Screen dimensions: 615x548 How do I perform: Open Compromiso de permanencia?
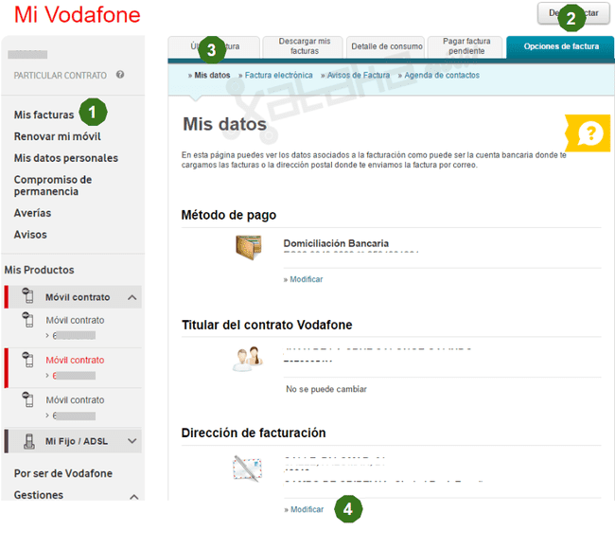(x=53, y=186)
